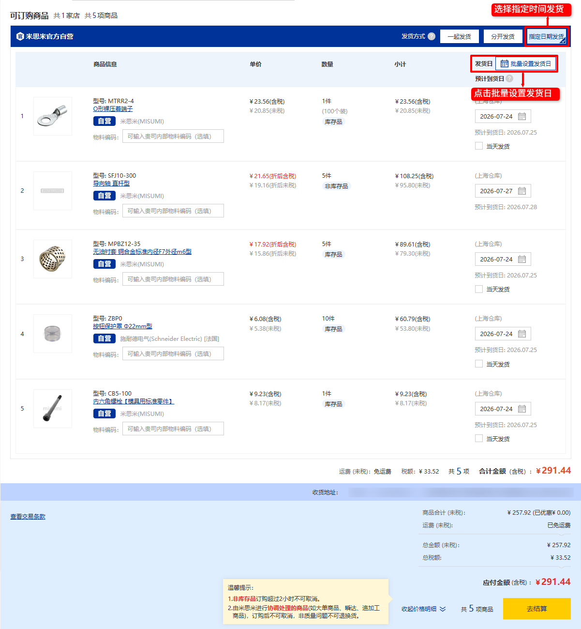
Task: Open calendar icon for SFJ10-300 ship date
Action: pos(522,191)
